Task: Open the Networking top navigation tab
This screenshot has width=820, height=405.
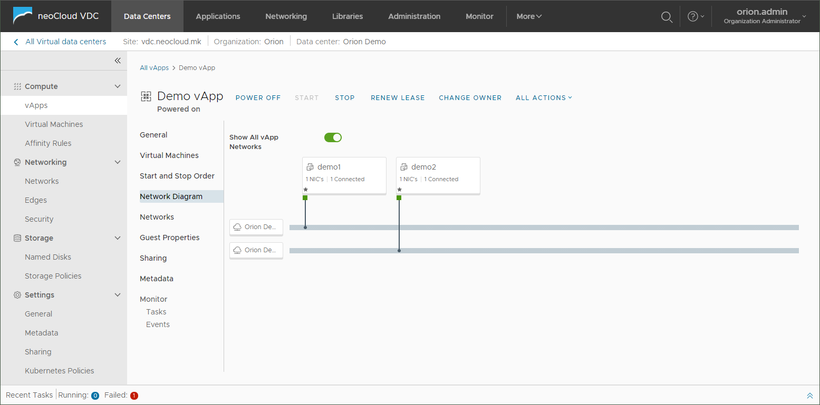Action: click(286, 16)
